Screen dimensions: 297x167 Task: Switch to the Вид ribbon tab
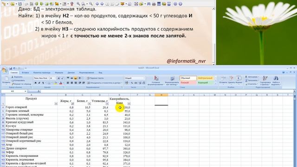tap(100, 73)
